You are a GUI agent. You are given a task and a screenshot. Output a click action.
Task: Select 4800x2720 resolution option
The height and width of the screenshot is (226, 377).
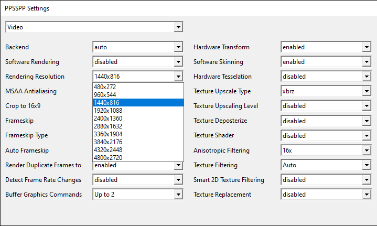[138, 158]
